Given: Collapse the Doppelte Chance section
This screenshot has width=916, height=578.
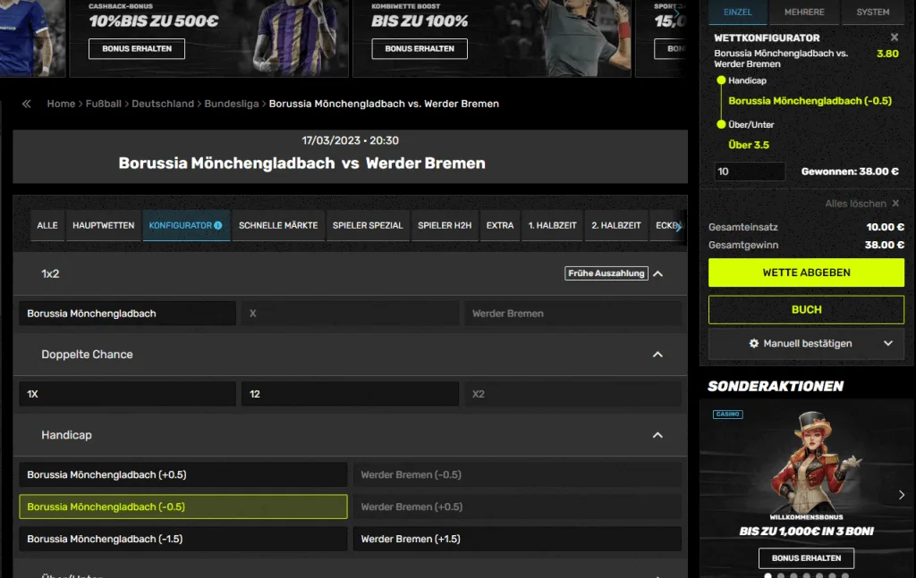Looking at the screenshot, I should click(x=657, y=355).
